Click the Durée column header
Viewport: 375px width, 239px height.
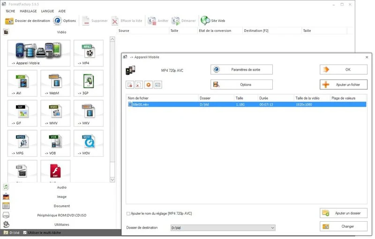click(276, 98)
